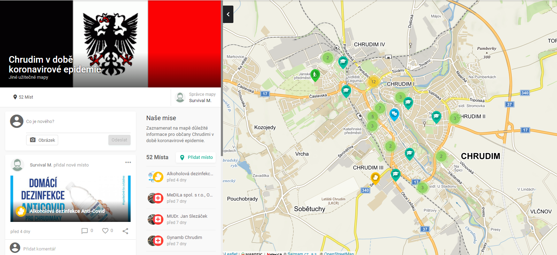The width and height of the screenshot is (557, 255).
Task: Expand the yellow cluster with 12 places
Action: 373,82
